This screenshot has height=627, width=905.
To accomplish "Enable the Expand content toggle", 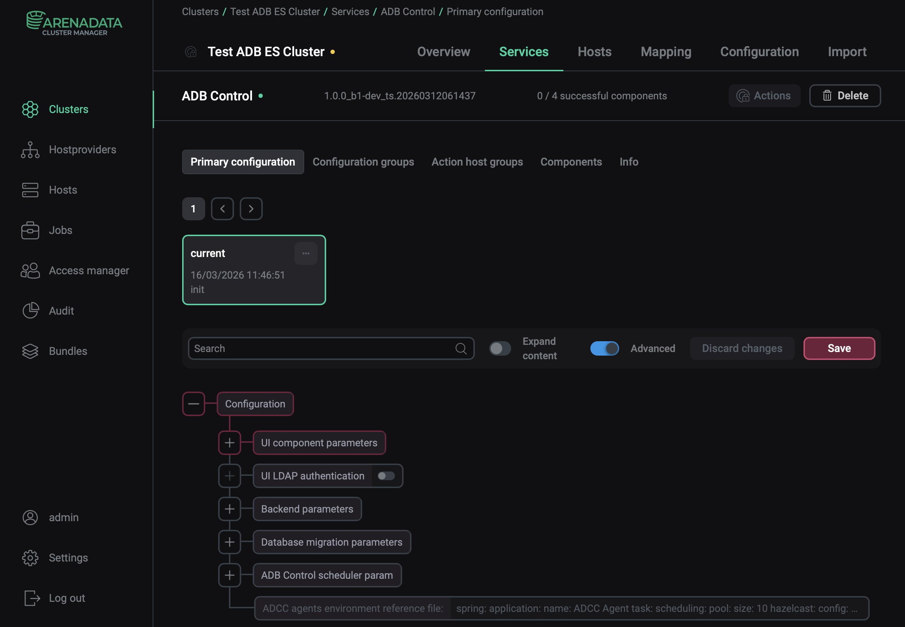I will pos(500,348).
